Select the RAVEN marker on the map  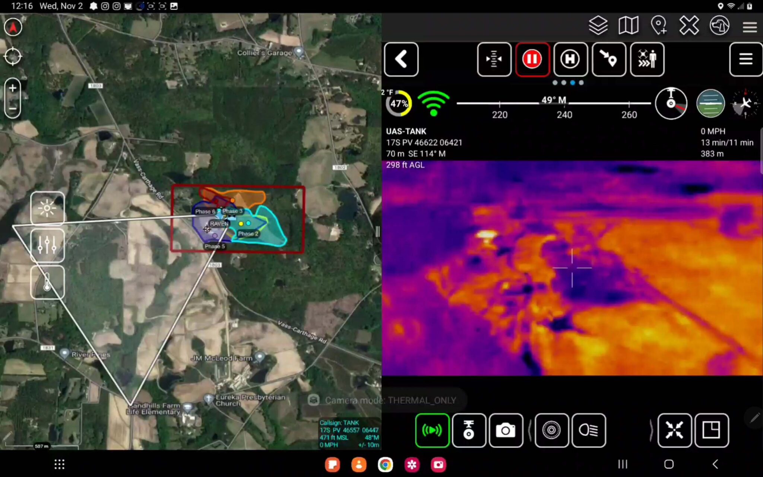coord(219,223)
